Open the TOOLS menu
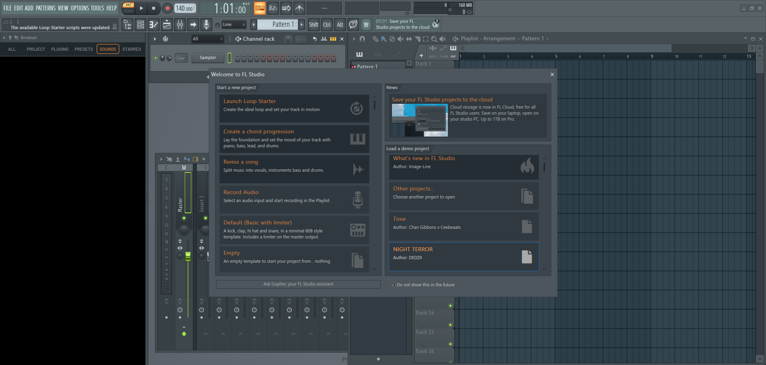The height and width of the screenshot is (365, 766). point(97,8)
